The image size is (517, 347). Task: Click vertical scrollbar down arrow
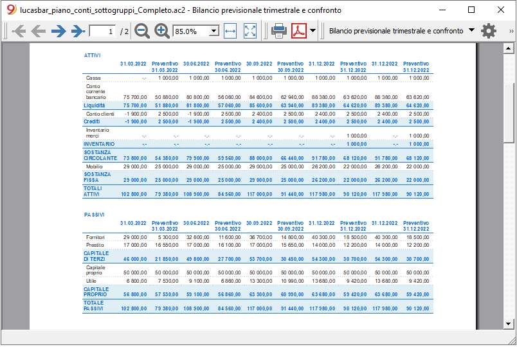point(509,324)
